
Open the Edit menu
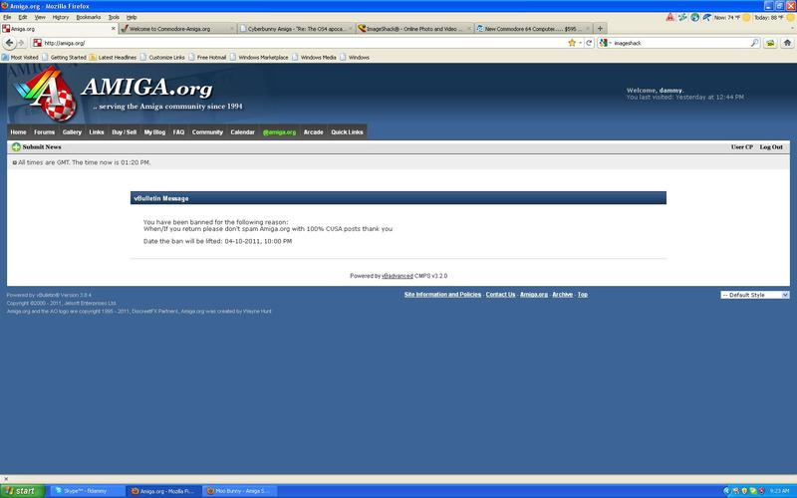coord(23,17)
